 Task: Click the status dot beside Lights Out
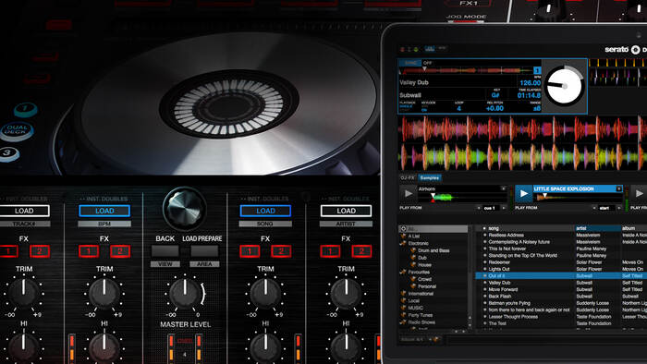pyautogui.click(x=484, y=269)
